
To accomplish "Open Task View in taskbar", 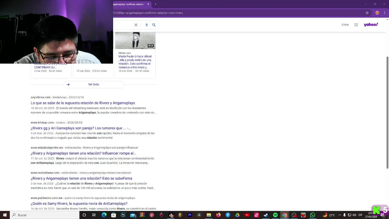I will pyautogui.click(x=94, y=215).
